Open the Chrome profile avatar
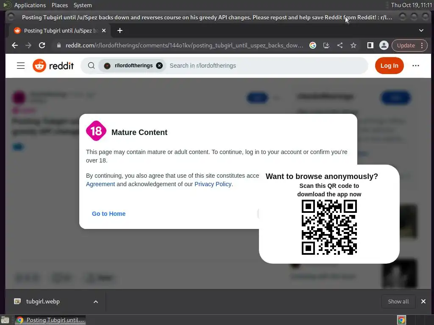This screenshot has height=325, width=434. point(384,45)
